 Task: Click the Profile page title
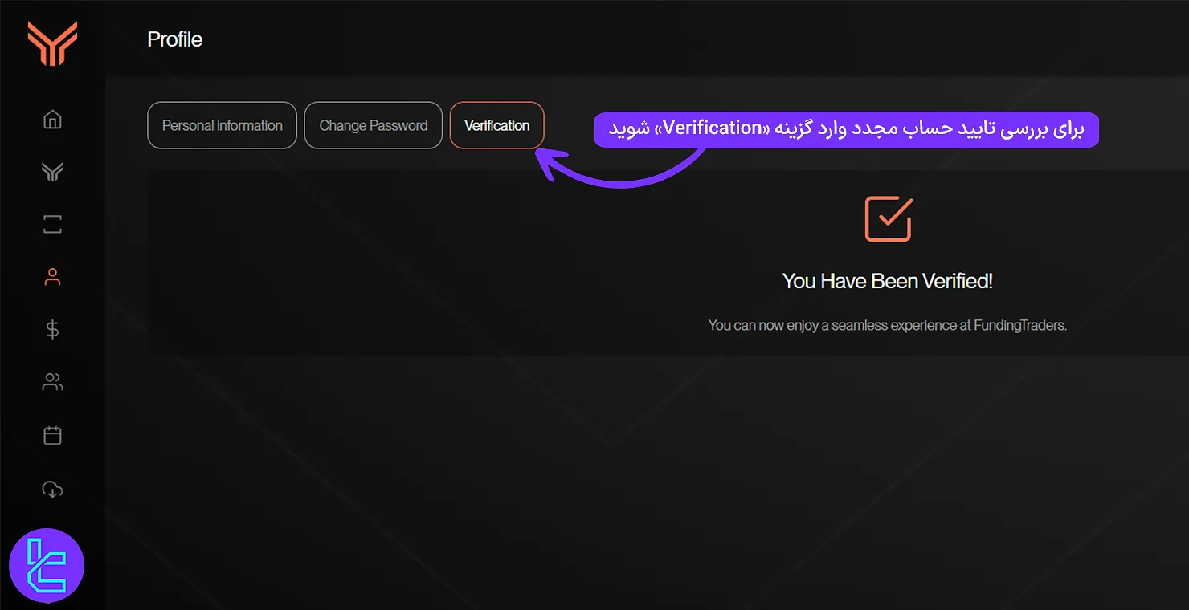pos(174,39)
